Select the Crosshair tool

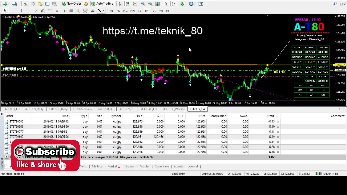click(x=12, y=11)
